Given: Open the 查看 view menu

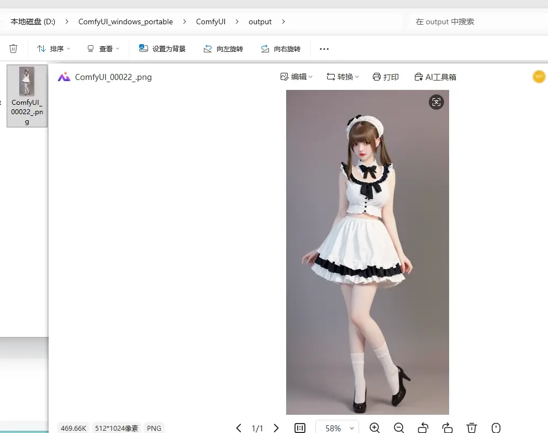Looking at the screenshot, I should [x=103, y=49].
